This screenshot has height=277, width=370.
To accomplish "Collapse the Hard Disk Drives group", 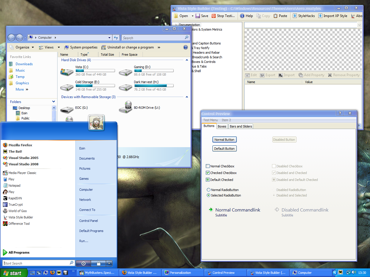I will 187,60.
